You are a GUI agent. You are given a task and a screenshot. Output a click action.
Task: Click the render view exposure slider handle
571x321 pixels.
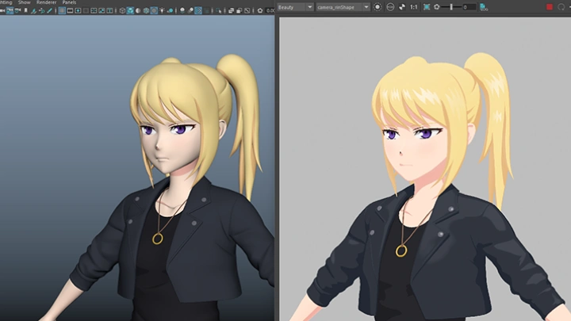451,7
